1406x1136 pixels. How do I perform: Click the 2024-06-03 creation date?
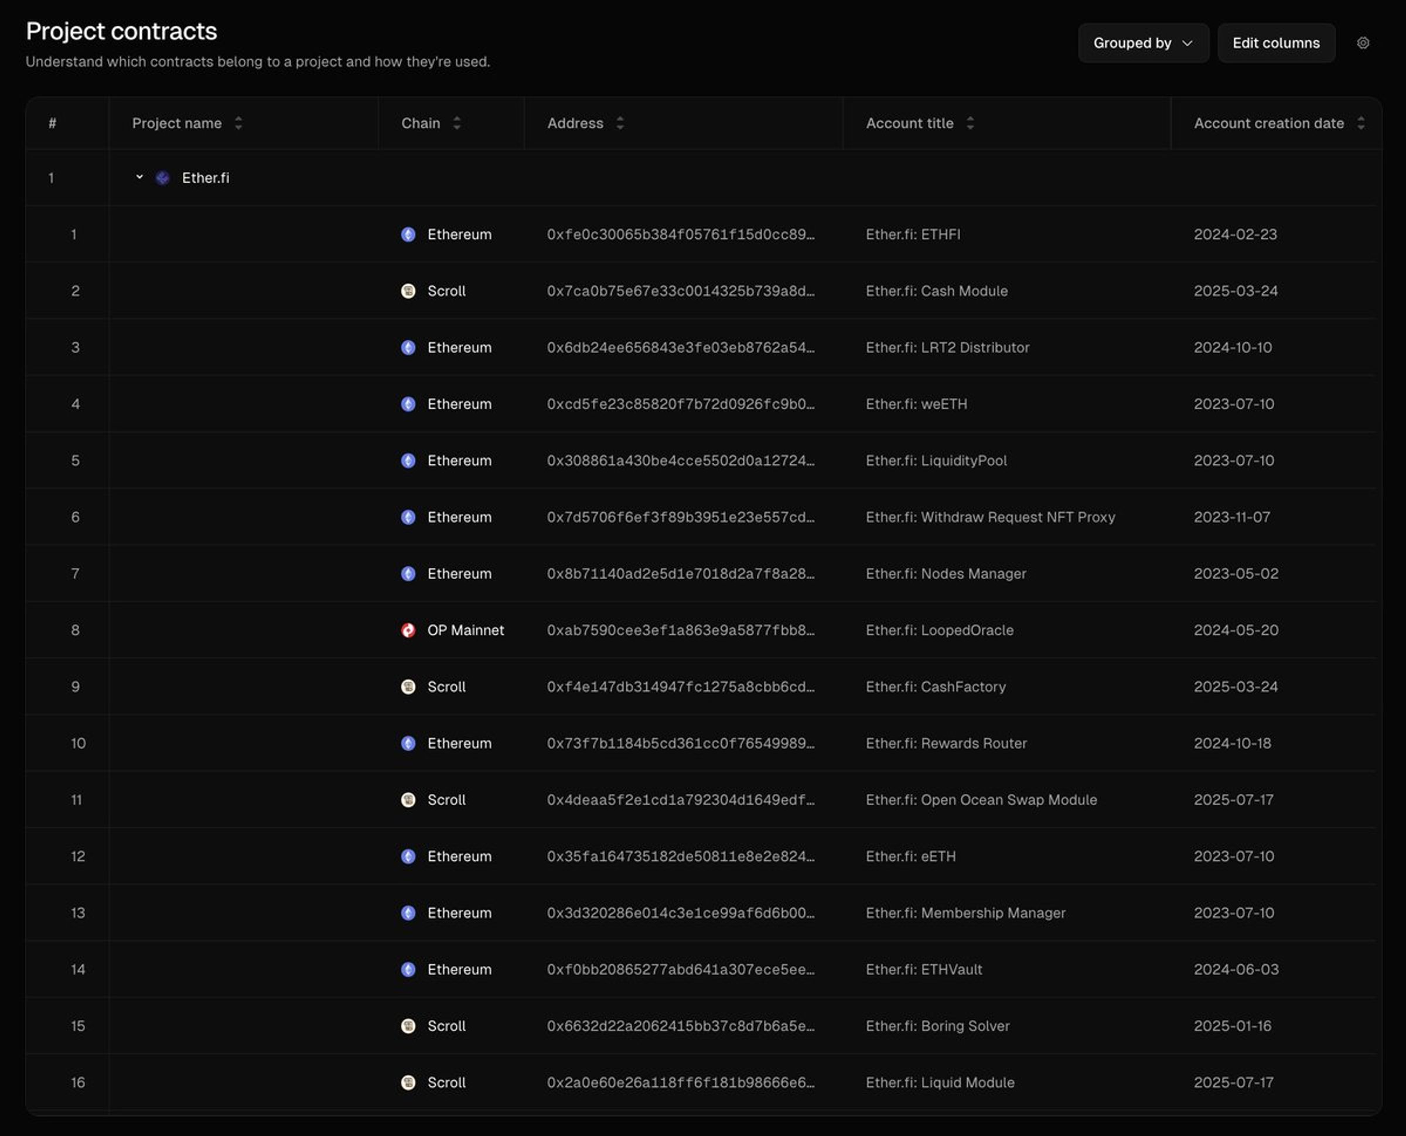(x=1236, y=970)
